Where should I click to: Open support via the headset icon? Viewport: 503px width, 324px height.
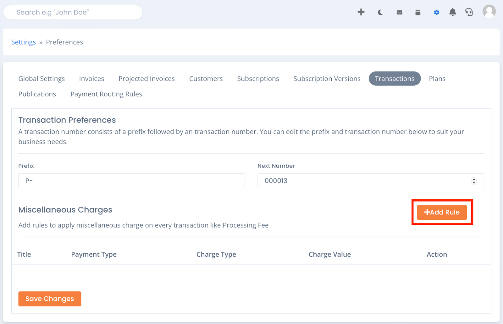click(469, 12)
